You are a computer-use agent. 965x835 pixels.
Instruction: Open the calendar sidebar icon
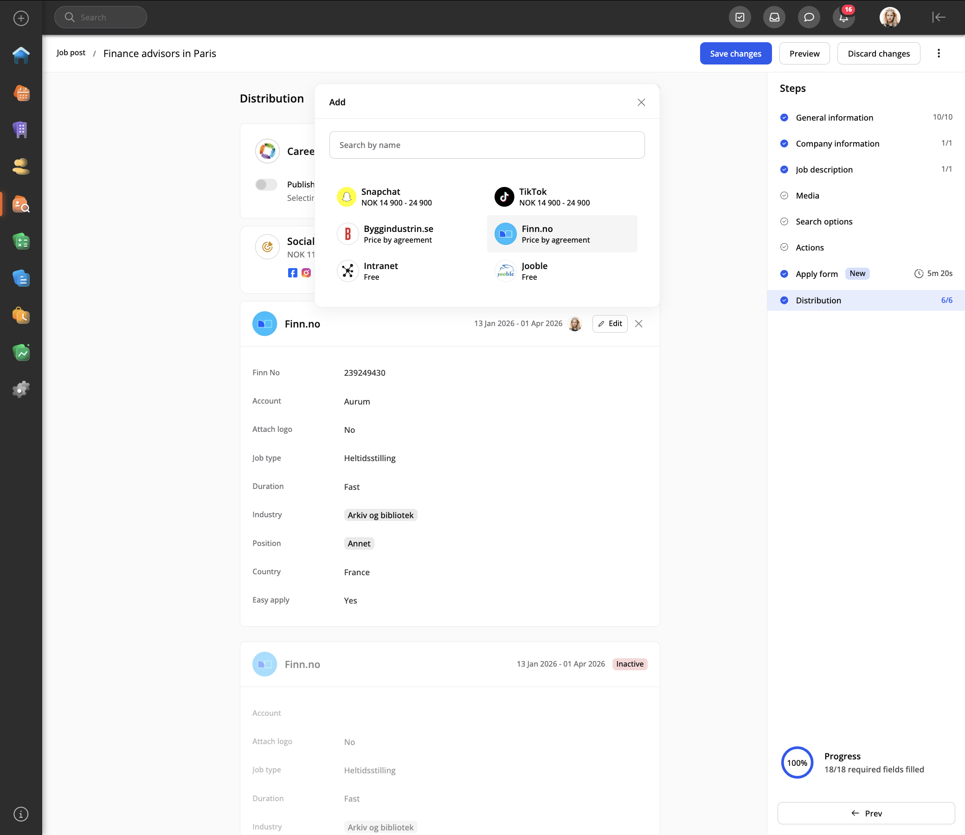21,93
